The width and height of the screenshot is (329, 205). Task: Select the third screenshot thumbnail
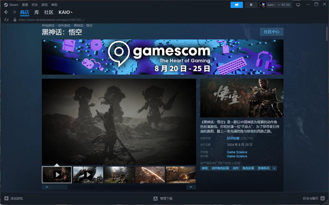tap(119, 175)
